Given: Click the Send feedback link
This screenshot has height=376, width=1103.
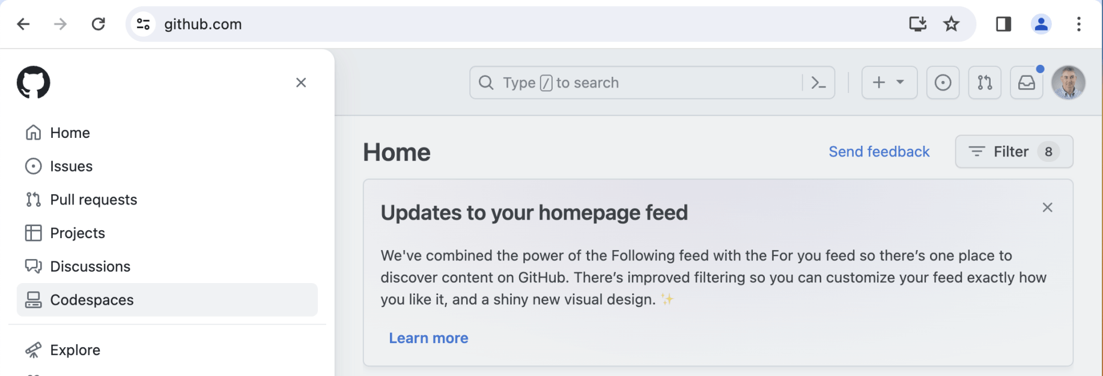Looking at the screenshot, I should click(879, 152).
